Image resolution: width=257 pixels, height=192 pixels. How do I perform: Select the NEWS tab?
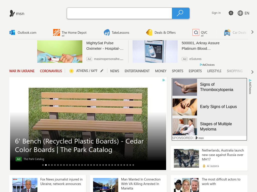(x=114, y=71)
